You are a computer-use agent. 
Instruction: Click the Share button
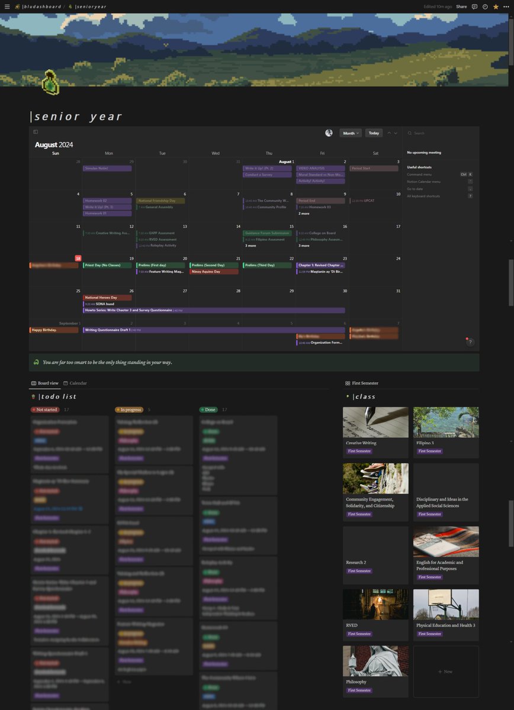click(x=461, y=7)
